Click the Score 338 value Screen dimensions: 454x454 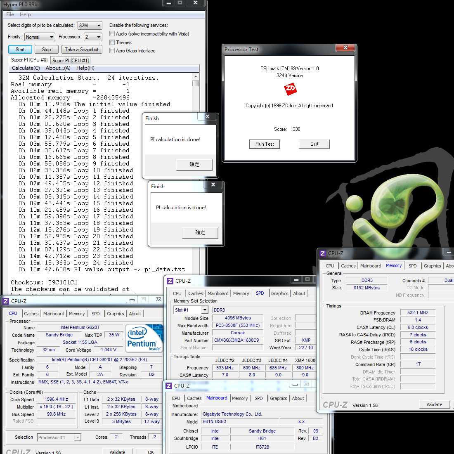[x=296, y=129]
